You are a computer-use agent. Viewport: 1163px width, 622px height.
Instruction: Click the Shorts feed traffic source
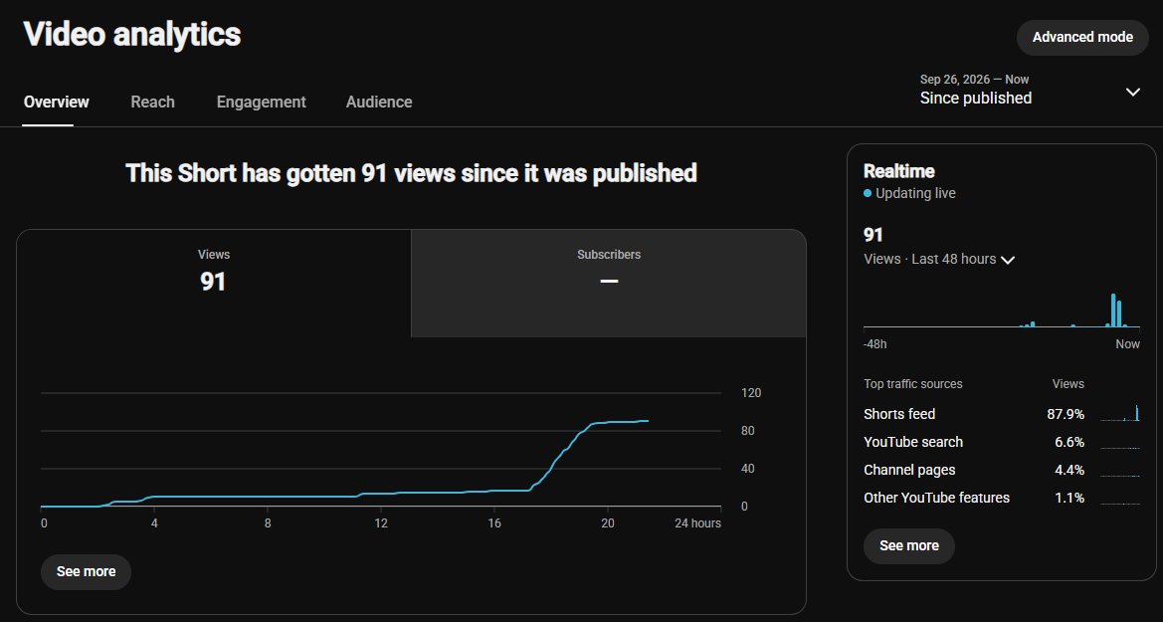pyautogui.click(x=899, y=414)
